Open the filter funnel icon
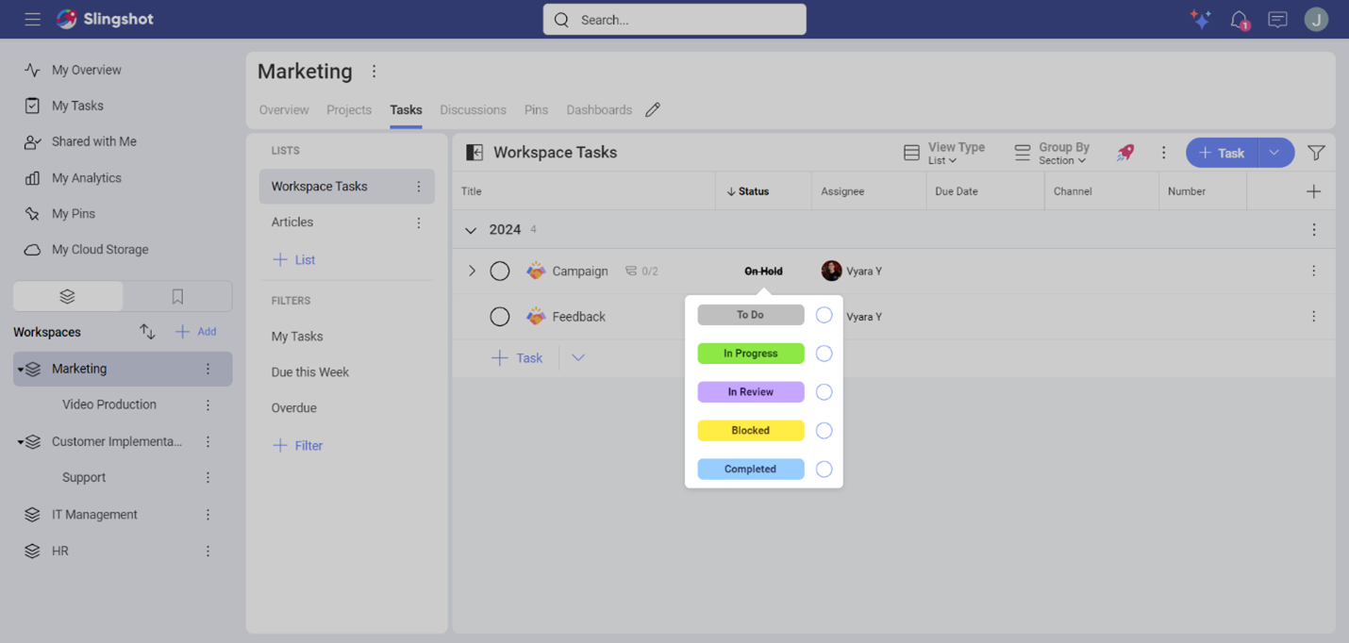Screen dimensions: 1349x643 click(1316, 153)
